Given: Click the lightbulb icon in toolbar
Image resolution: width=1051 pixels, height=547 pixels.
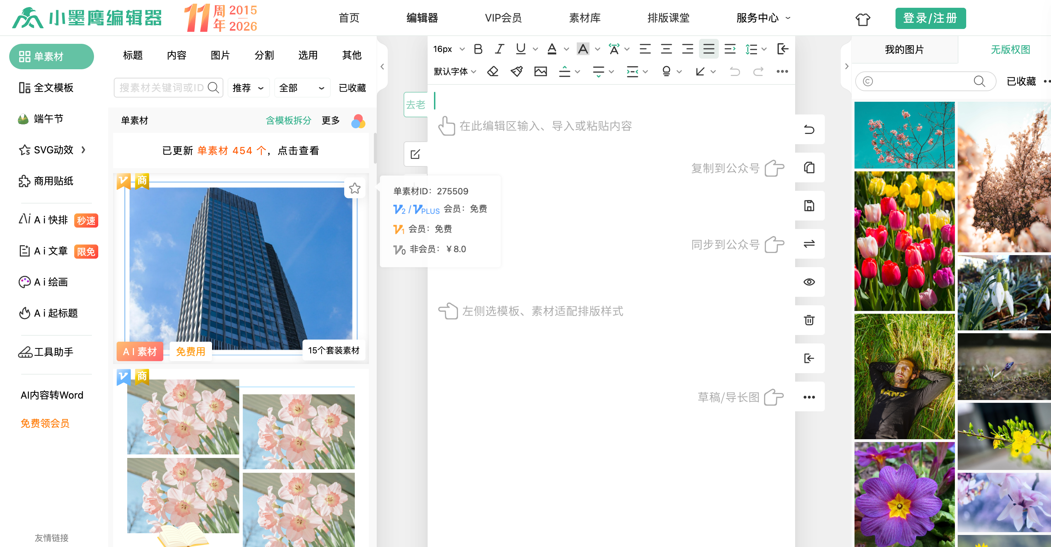Looking at the screenshot, I should tap(667, 72).
